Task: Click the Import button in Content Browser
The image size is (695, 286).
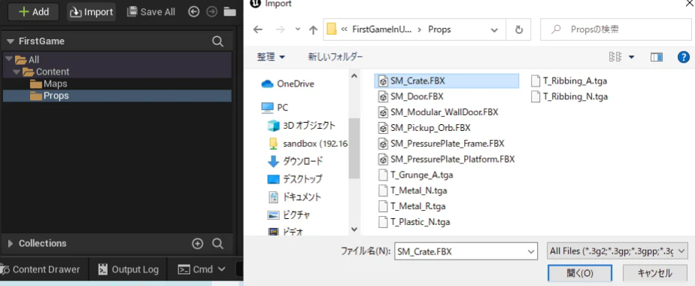Action: [91, 12]
